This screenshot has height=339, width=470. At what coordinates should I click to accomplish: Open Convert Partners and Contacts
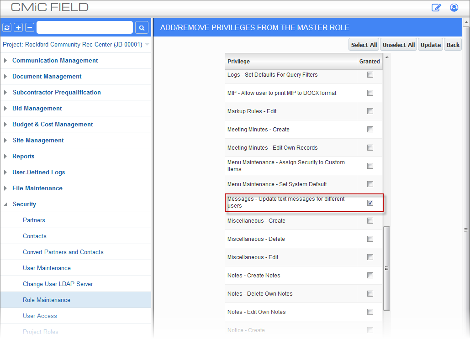click(63, 252)
